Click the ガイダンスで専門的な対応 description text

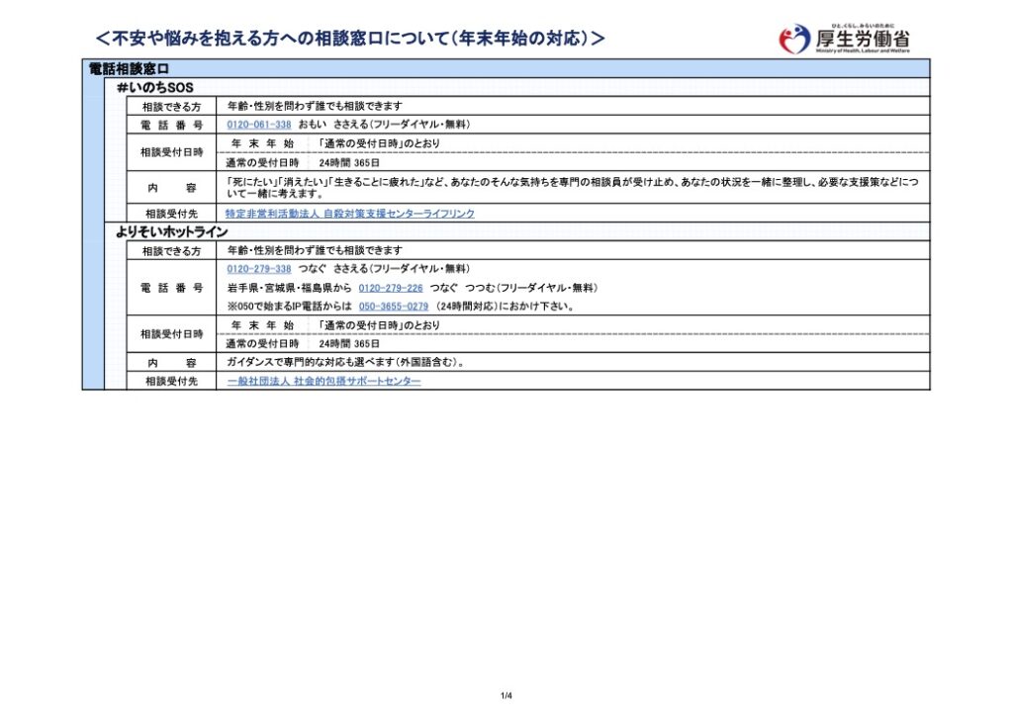coord(345,363)
